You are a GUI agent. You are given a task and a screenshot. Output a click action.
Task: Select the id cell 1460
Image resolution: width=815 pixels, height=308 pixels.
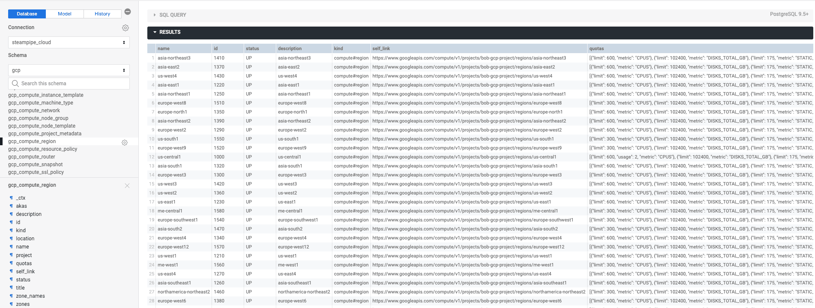[x=227, y=292]
